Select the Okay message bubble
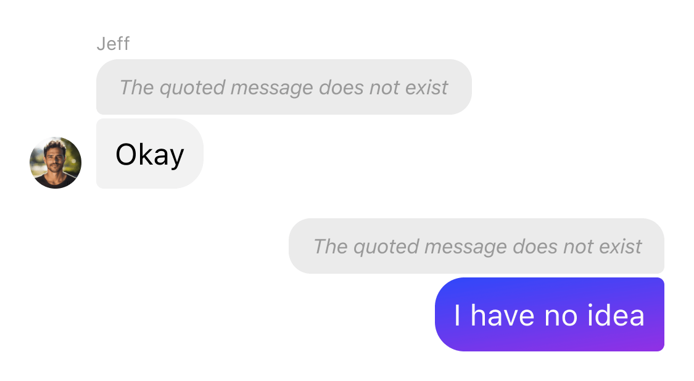The width and height of the screenshot is (694, 381). point(150,154)
